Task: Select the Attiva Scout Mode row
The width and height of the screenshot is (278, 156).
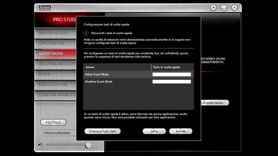Action: 139,75
